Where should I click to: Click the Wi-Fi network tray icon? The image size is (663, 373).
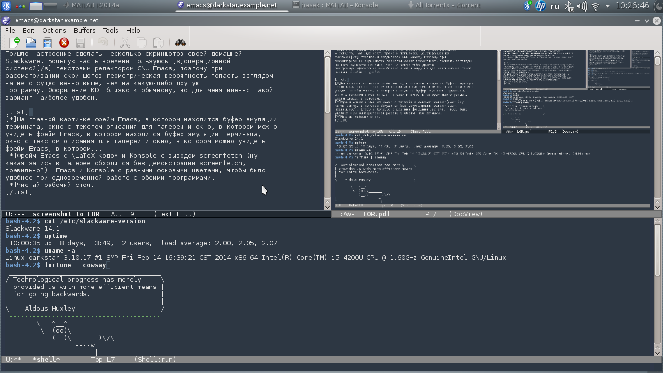(x=595, y=6)
